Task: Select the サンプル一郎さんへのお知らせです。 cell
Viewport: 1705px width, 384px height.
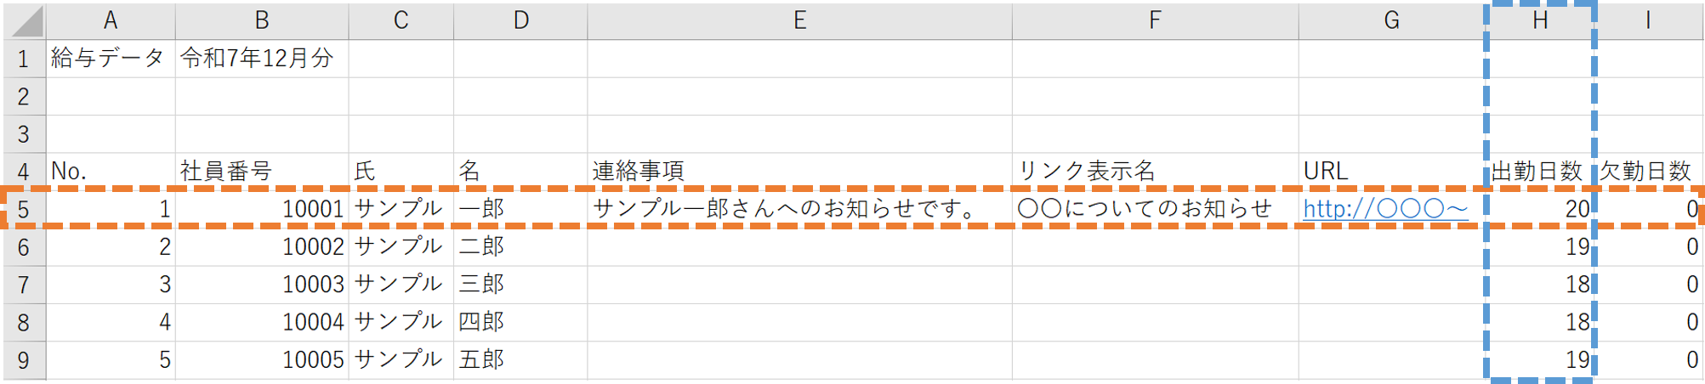Action: [799, 209]
